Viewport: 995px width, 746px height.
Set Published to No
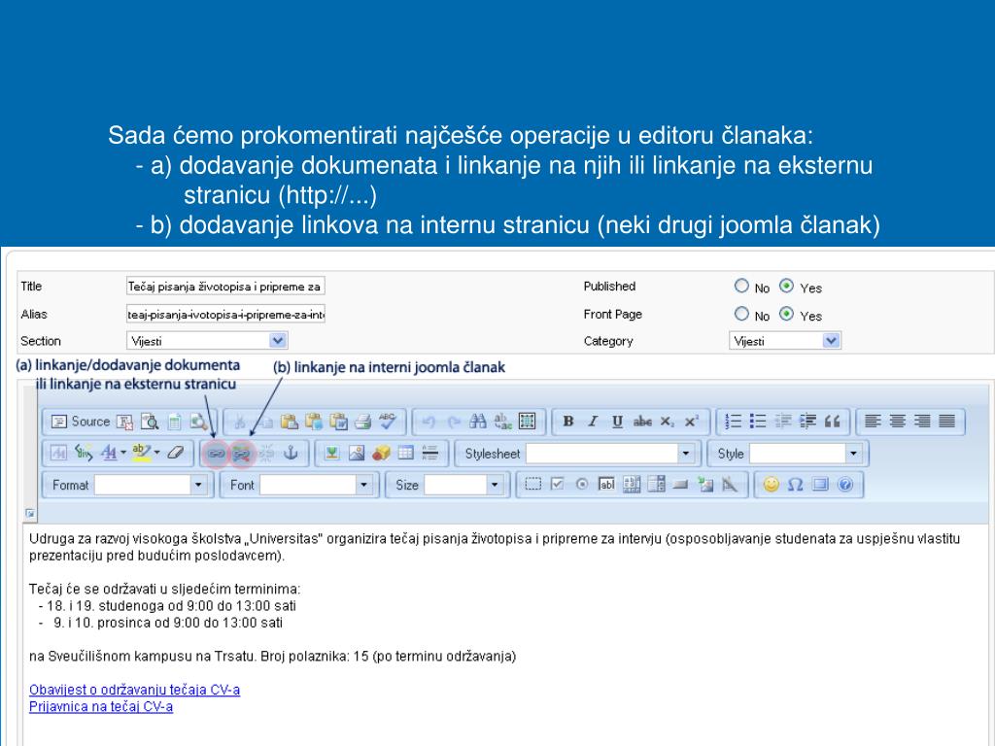pyautogui.click(x=741, y=287)
